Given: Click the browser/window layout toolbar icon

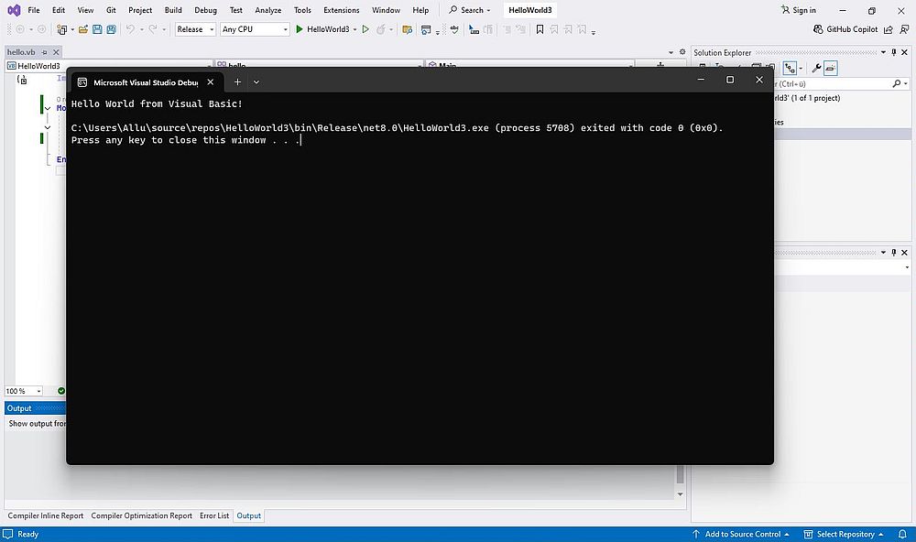Looking at the screenshot, I should pyautogui.click(x=426, y=29).
